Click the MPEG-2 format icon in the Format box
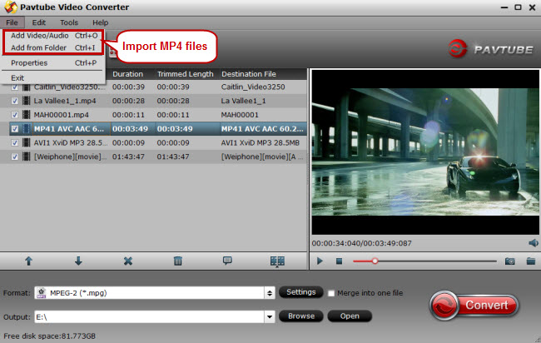The image size is (541, 343). (42, 293)
